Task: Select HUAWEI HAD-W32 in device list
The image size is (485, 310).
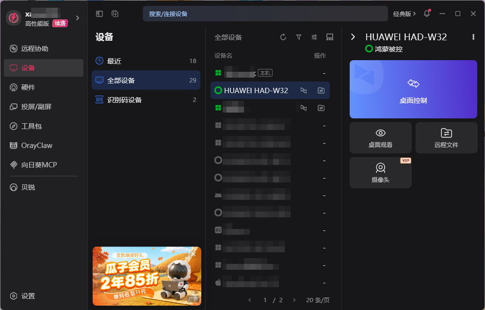Action: [270, 90]
